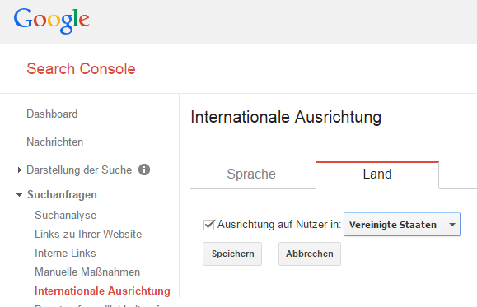Image resolution: width=477 pixels, height=307 pixels.
Task: Collapse the Suchanfragen section arrow
Action: click(x=19, y=195)
